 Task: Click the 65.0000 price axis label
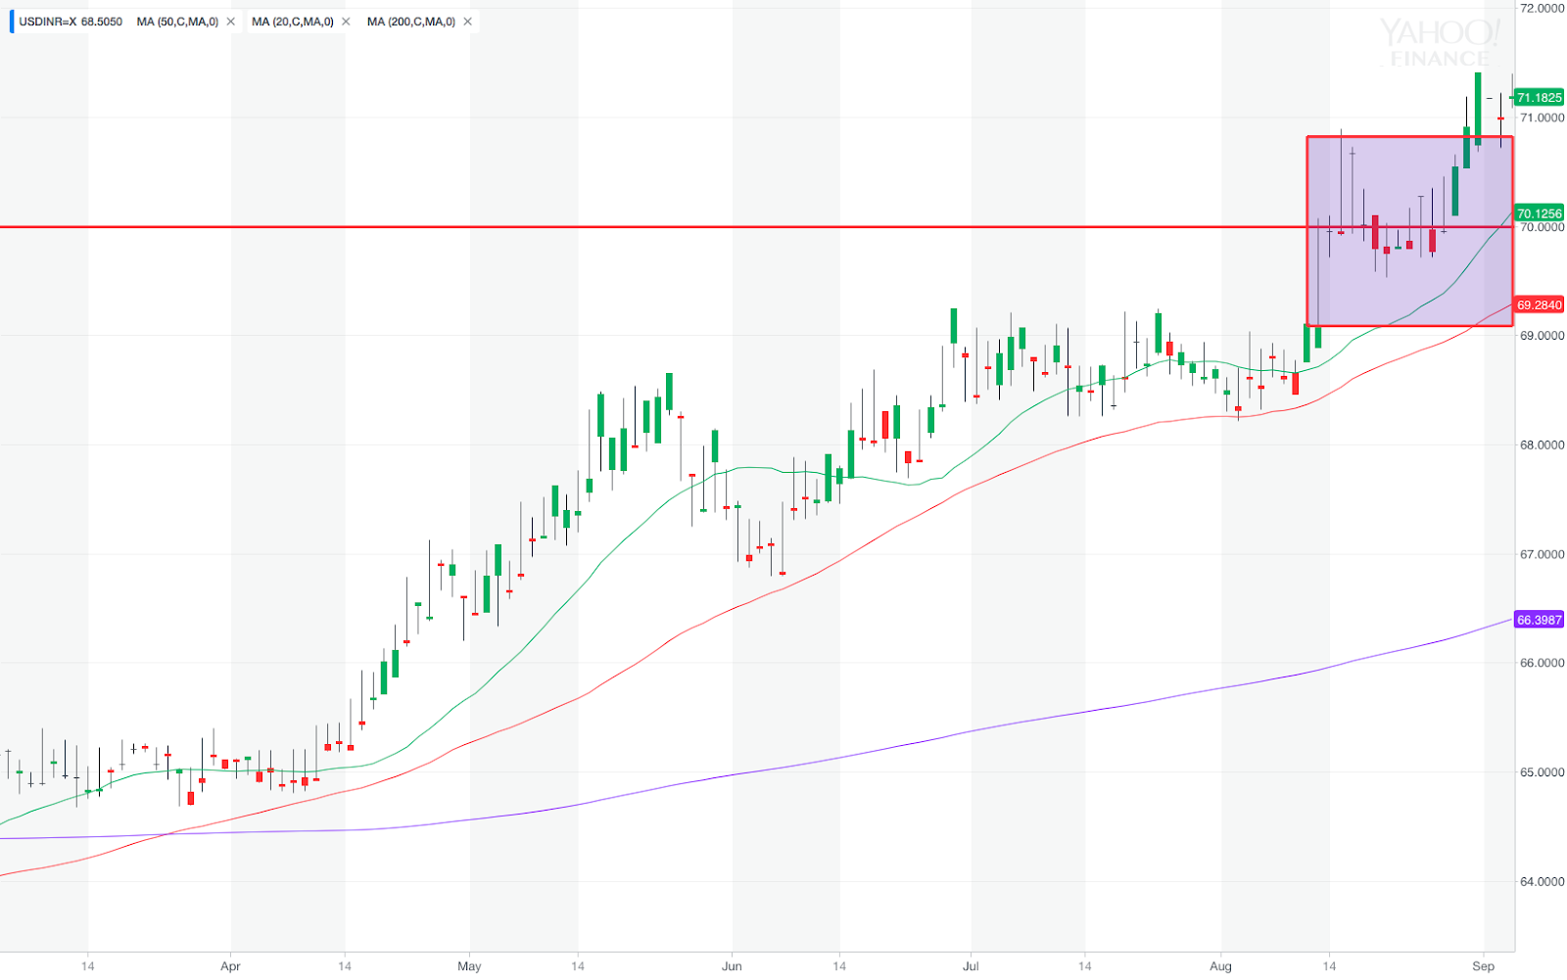1542,772
